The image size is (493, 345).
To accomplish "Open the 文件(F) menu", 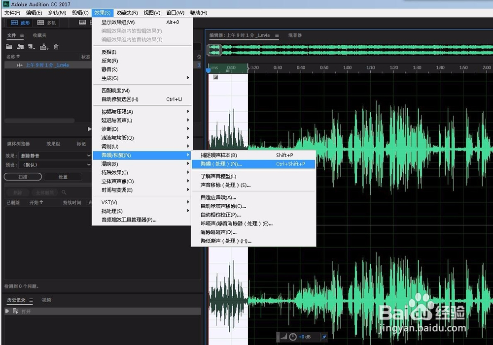I will pos(12,13).
